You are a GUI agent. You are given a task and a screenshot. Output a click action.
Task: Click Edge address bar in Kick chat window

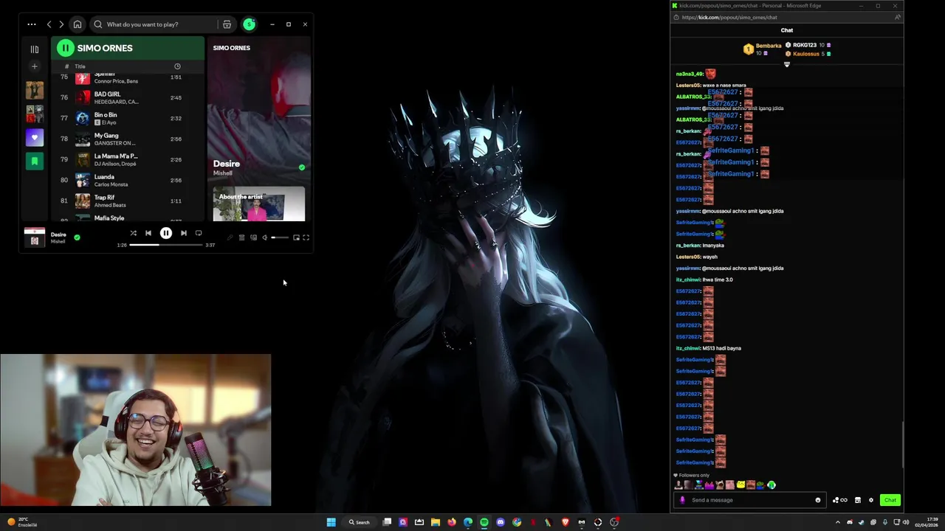click(783, 17)
